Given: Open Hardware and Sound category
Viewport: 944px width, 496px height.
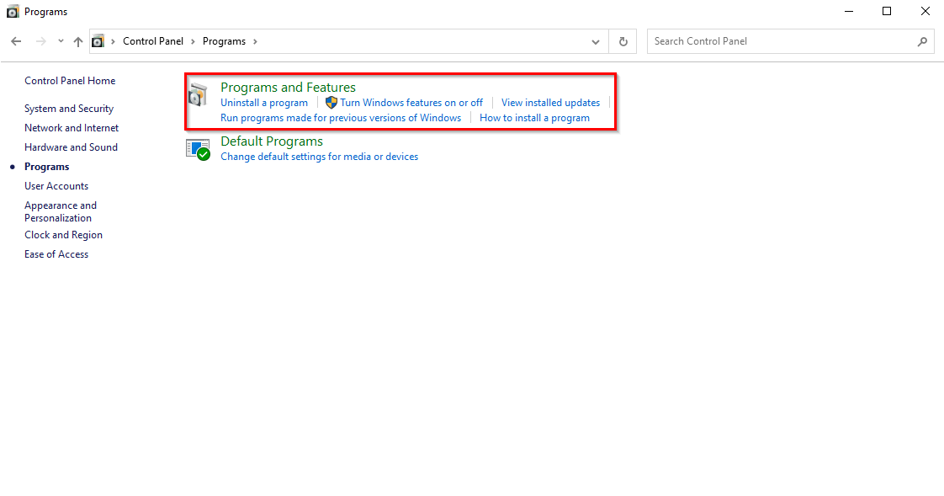Looking at the screenshot, I should coord(71,147).
